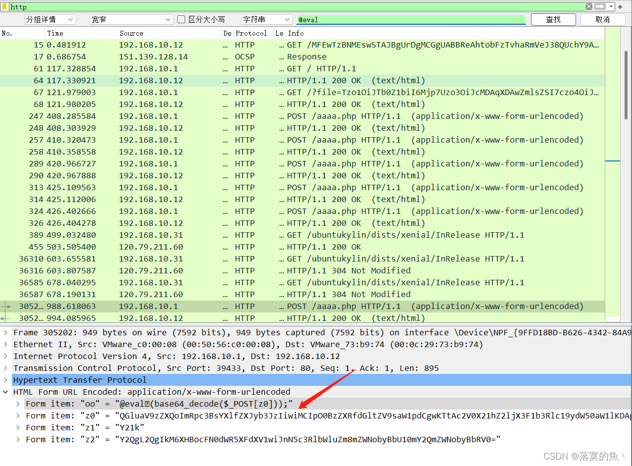
Task: Expand the Frame 305202 details row
Action: (x=5, y=333)
